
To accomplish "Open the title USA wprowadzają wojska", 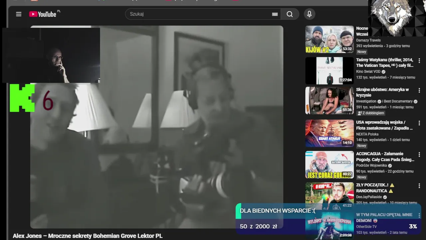I will pos(384,125).
